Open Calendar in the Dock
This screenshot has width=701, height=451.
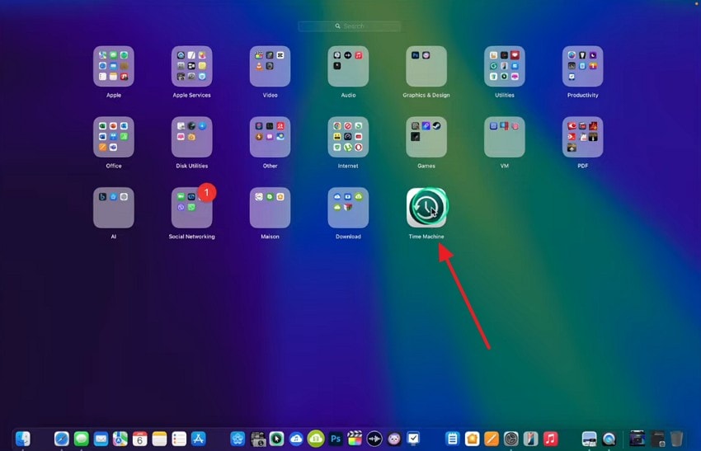[x=140, y=439]
